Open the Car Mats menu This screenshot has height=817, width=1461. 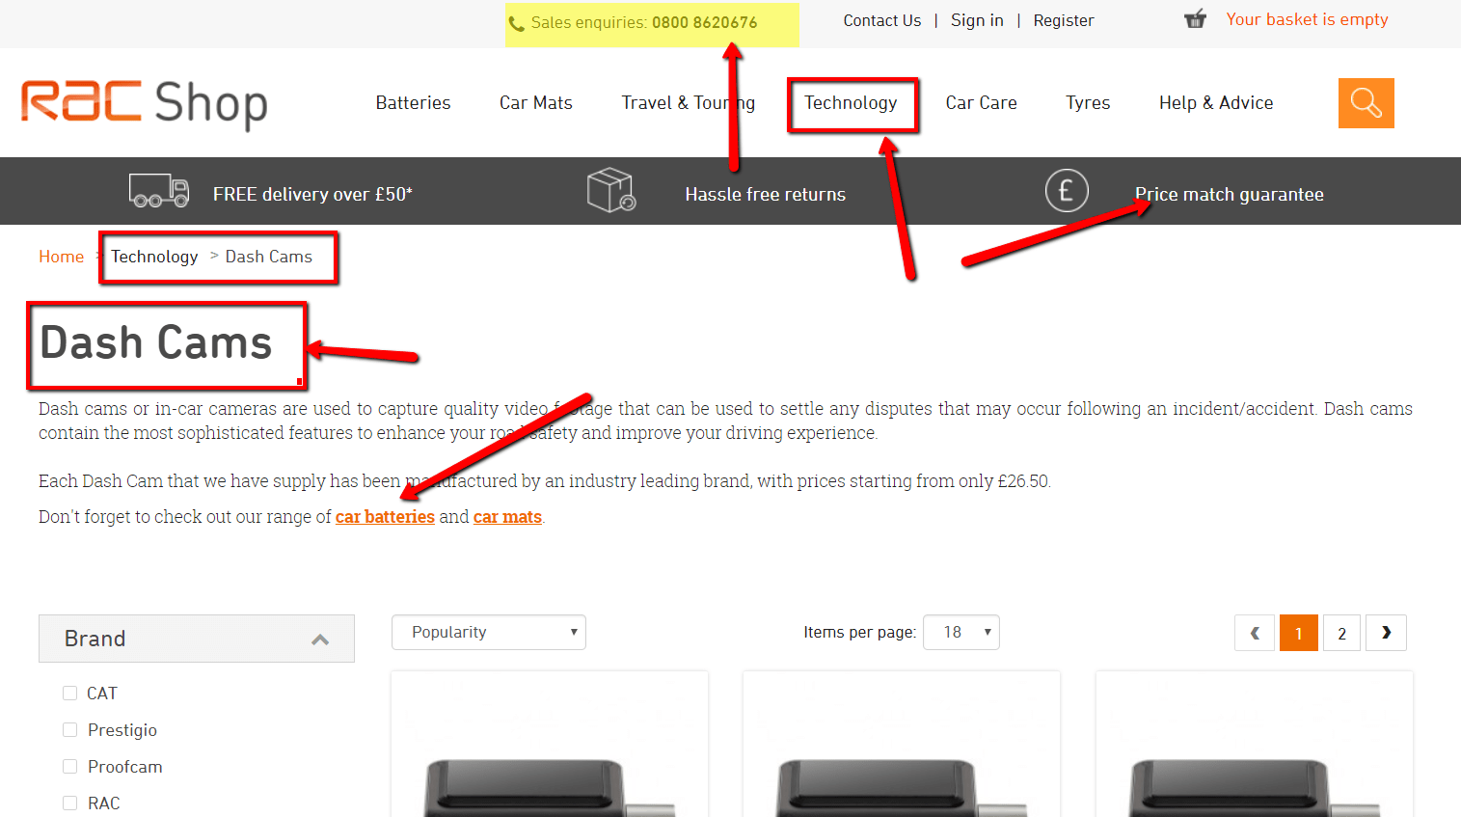tap(536, 103)
